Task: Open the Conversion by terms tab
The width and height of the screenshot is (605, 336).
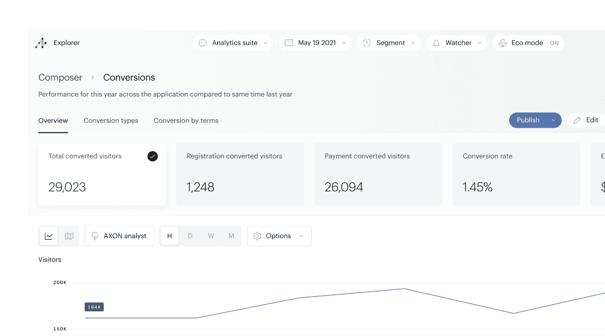Action: [186, 120]
